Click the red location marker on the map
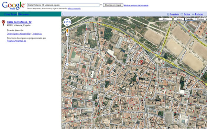This screenshot has height=129, width=207. click(x=142, y=62)
